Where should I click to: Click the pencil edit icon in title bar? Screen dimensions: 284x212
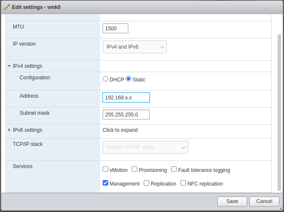tap(6, 7)
